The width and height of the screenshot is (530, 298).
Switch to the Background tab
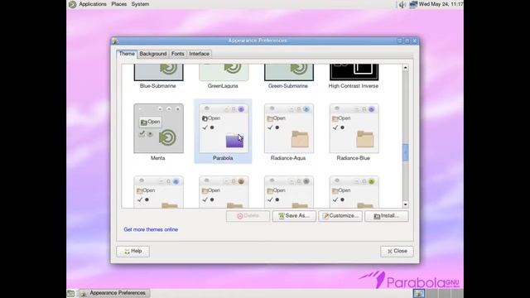[x=152, y=54]
